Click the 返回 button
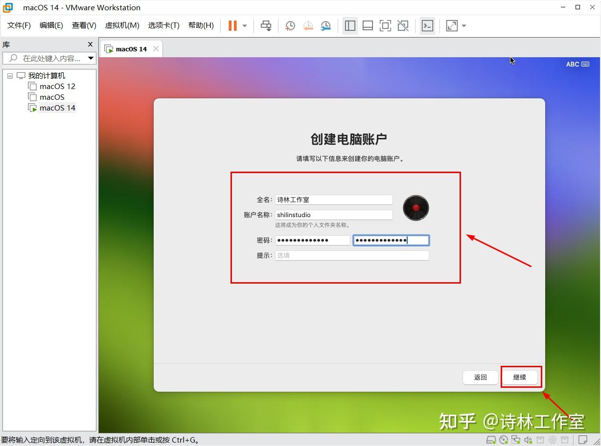Screen dimensions: 601x446 480,377
